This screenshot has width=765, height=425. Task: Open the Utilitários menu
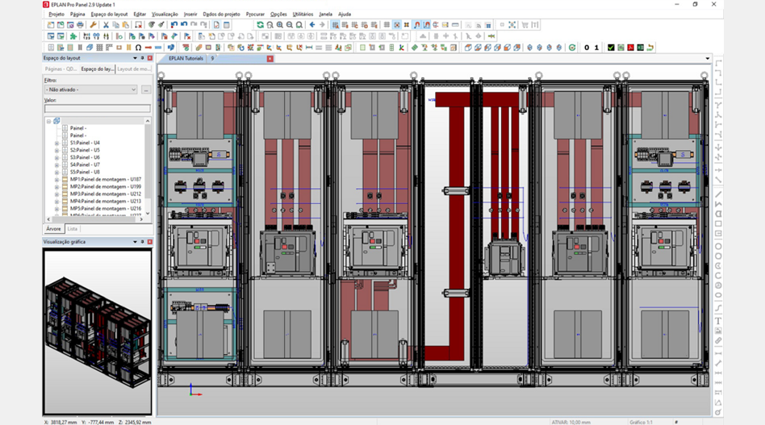click(x=303, y=14)
